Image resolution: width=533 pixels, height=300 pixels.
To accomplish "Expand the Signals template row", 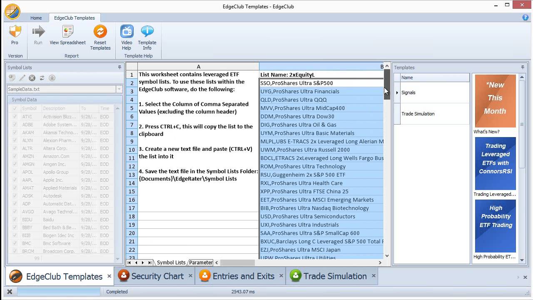I will [x=397, y=92].
